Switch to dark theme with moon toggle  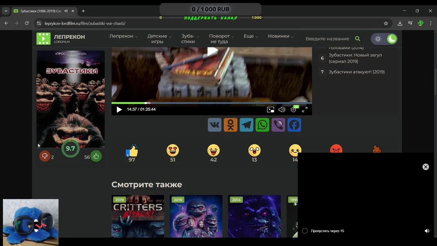tap(392, 39)
